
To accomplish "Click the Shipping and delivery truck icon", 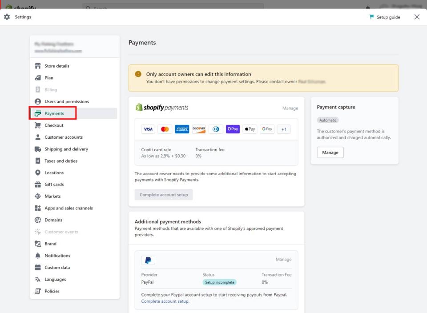I will point(38,149).
